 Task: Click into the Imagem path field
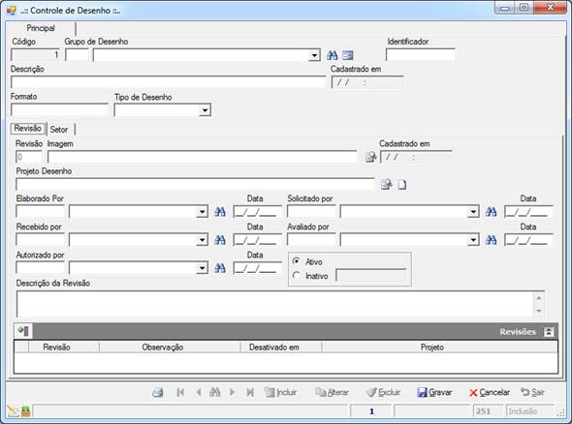[x=203, y=157]
